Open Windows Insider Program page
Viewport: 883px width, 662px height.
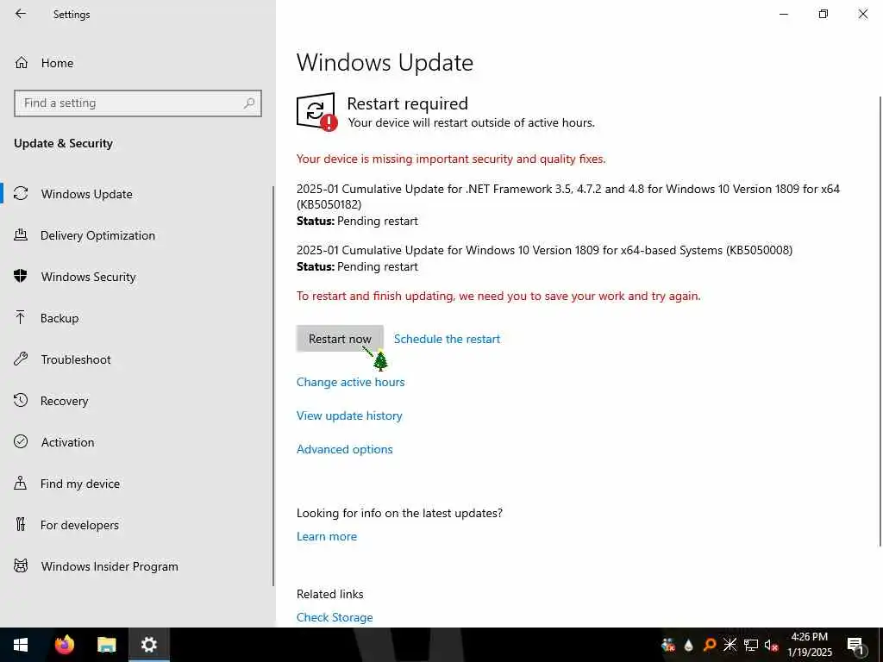tap(137, 566)
